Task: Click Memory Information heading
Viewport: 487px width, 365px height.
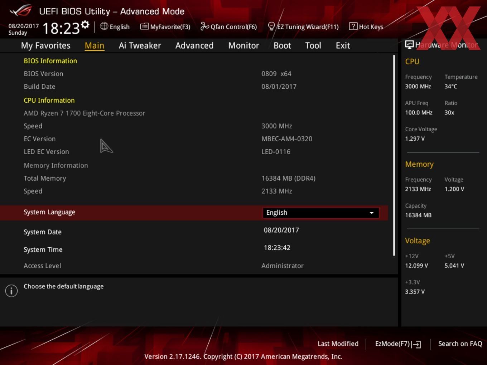Action: [x=56, y=165]
